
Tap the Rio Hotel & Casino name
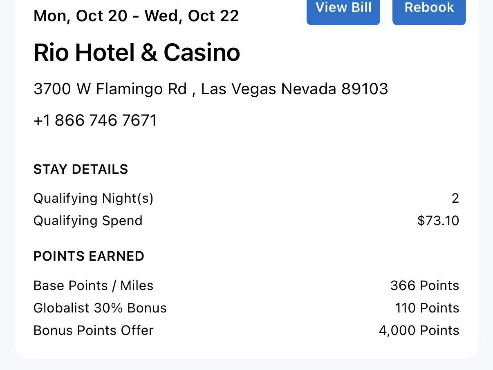(137, 53)
